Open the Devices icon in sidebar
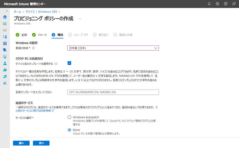 [5, 37]
